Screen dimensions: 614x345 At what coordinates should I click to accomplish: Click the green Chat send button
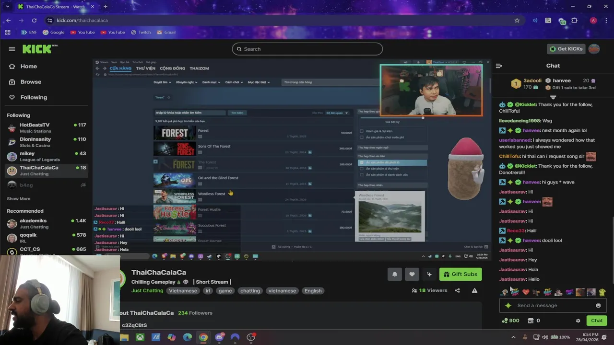[597, 321]
